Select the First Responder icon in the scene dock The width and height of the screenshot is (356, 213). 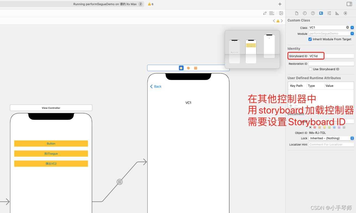(188, 68)
